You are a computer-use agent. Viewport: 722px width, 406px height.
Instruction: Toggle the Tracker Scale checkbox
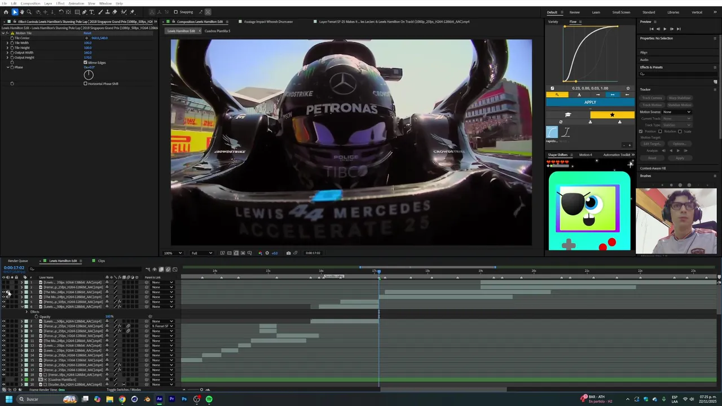pyautogui.click(x=680, y=131)
